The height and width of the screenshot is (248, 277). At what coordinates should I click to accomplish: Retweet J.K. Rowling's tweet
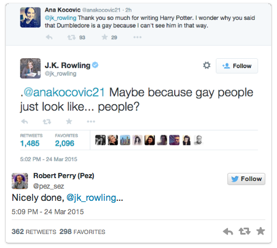47,122
